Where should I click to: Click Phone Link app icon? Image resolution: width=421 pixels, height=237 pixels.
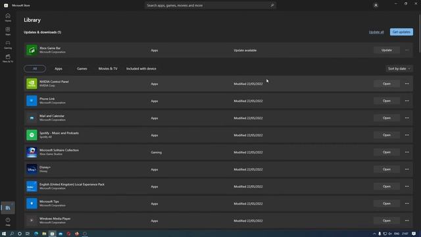click(x=32, y=101)
